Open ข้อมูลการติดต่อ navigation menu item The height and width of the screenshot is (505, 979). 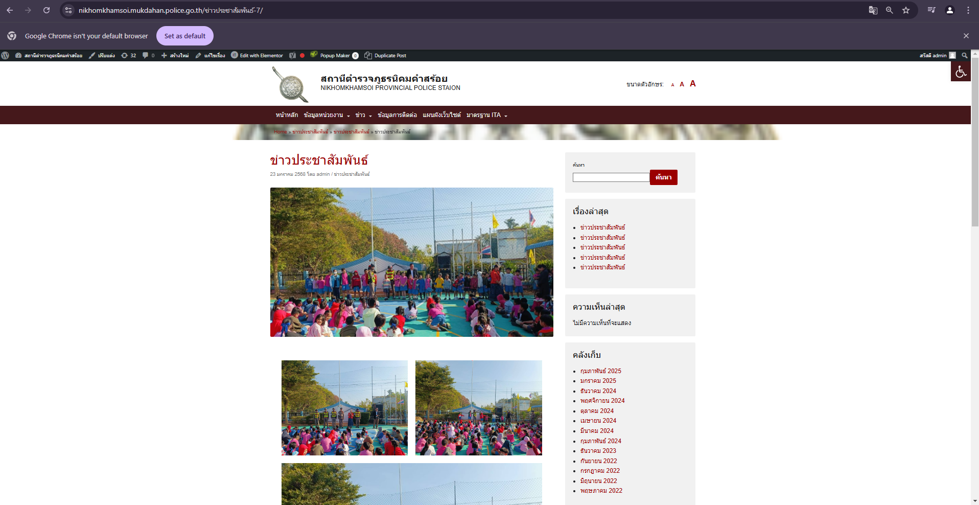397,115
